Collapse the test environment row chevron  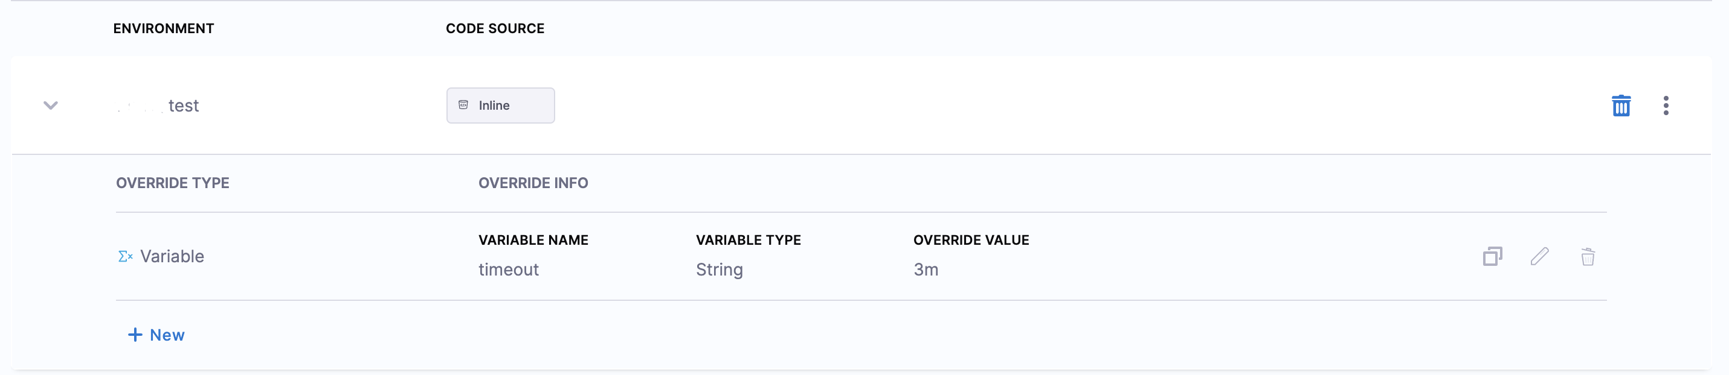click(50, 105)
